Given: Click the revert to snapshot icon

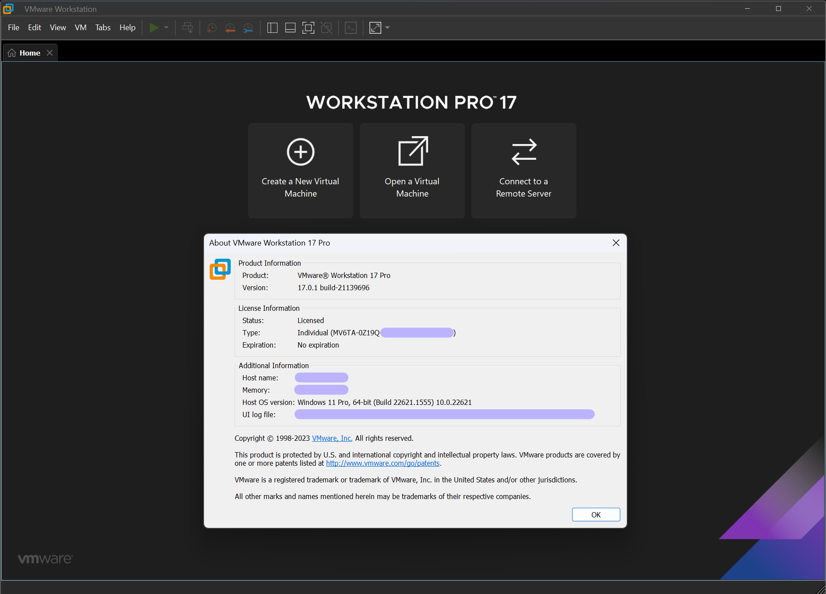Looking at the screenshot, I should pos(230,28).
